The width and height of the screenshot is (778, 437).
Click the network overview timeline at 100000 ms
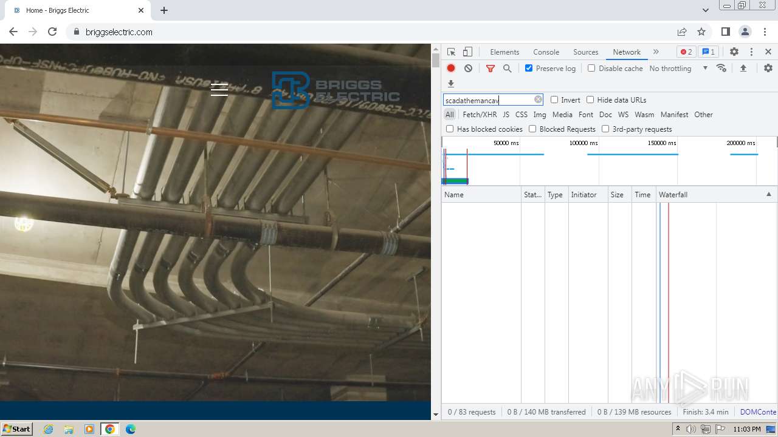point(583,143)
